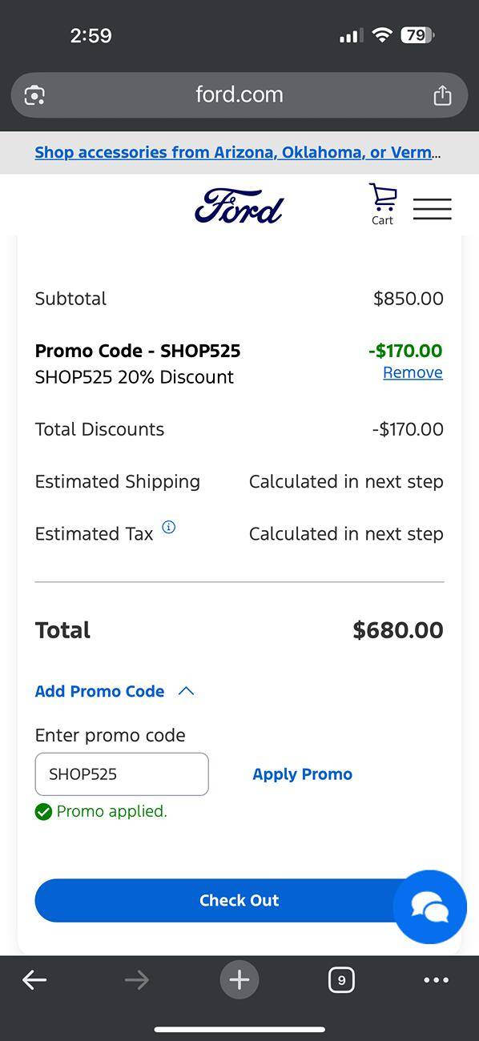479x1041 pixels.
Task: Click the chevron next to Add Promo Code
Action: [186, 691]
